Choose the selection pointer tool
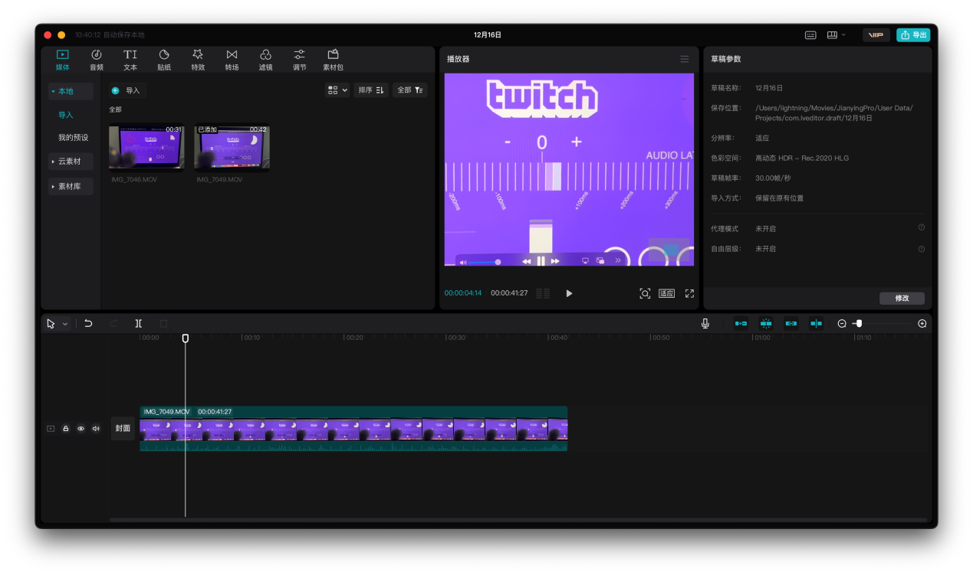Screen dimensions: 973x575 tap(51, 324)
